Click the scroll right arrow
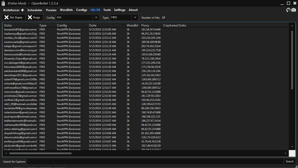 (x=285, y=153)
